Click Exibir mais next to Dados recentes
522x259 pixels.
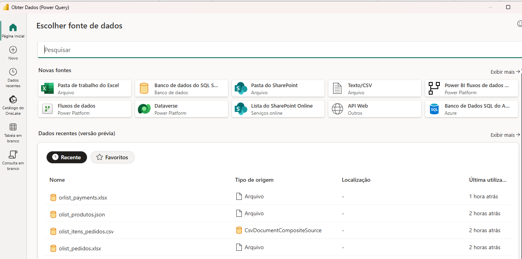505,135
